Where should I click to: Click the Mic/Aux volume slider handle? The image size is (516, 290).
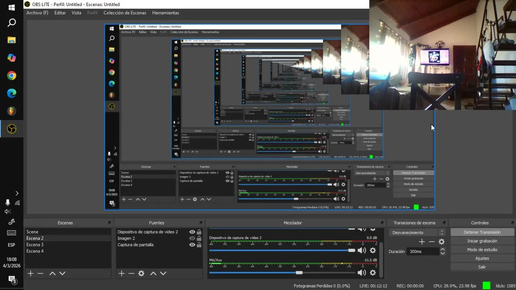click(x=299, y=273)
